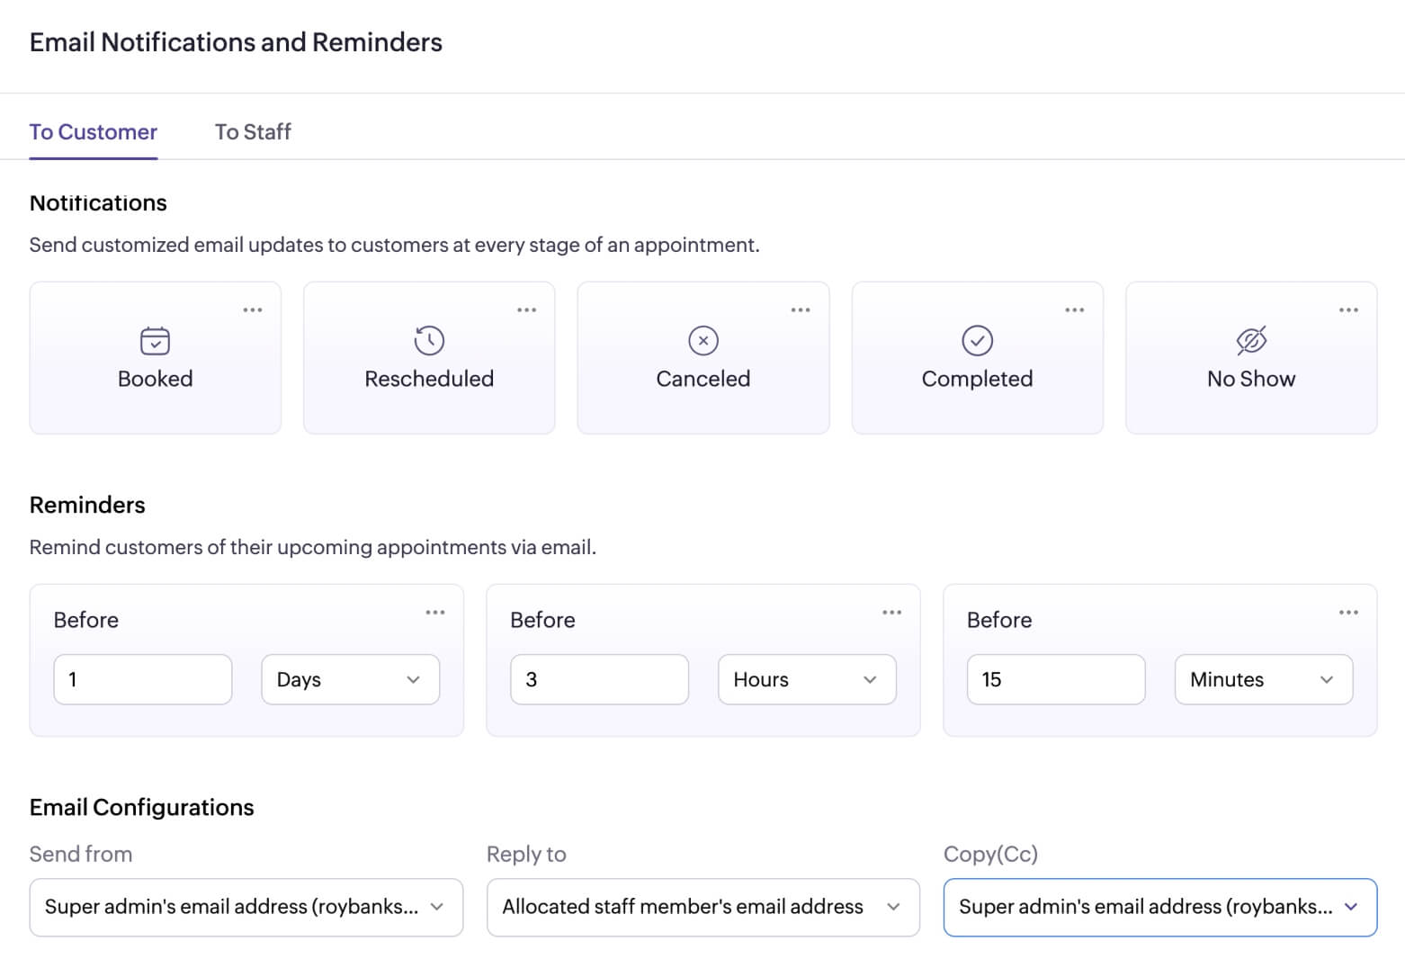Select the To Customer tab
This screenshot has width=1405, height=959.
point(94,132)
